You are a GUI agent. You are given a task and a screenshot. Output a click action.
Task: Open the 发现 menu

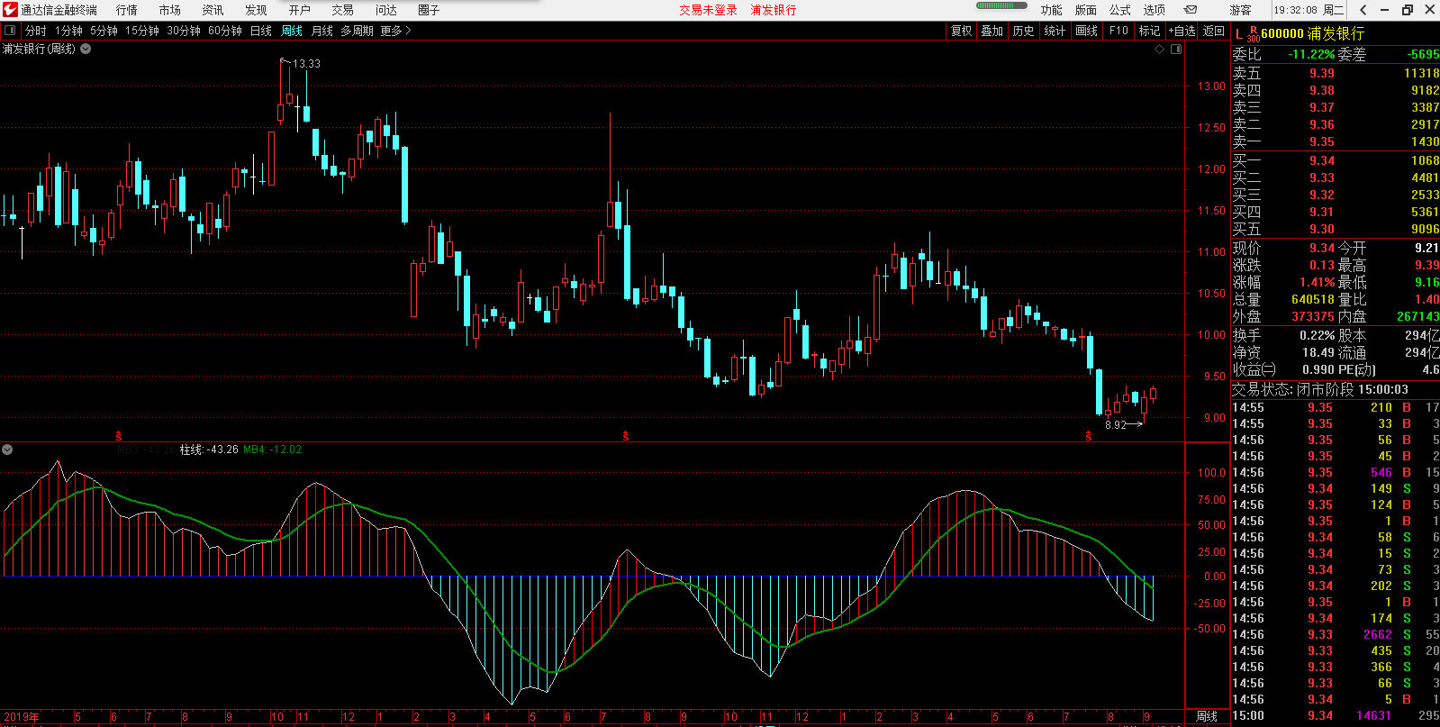(257, 10)
